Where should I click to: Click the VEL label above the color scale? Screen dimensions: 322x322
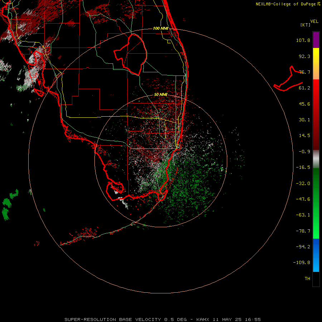coord(314,21)
